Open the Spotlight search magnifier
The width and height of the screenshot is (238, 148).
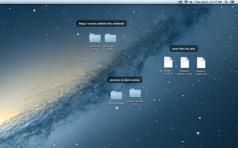226,2
